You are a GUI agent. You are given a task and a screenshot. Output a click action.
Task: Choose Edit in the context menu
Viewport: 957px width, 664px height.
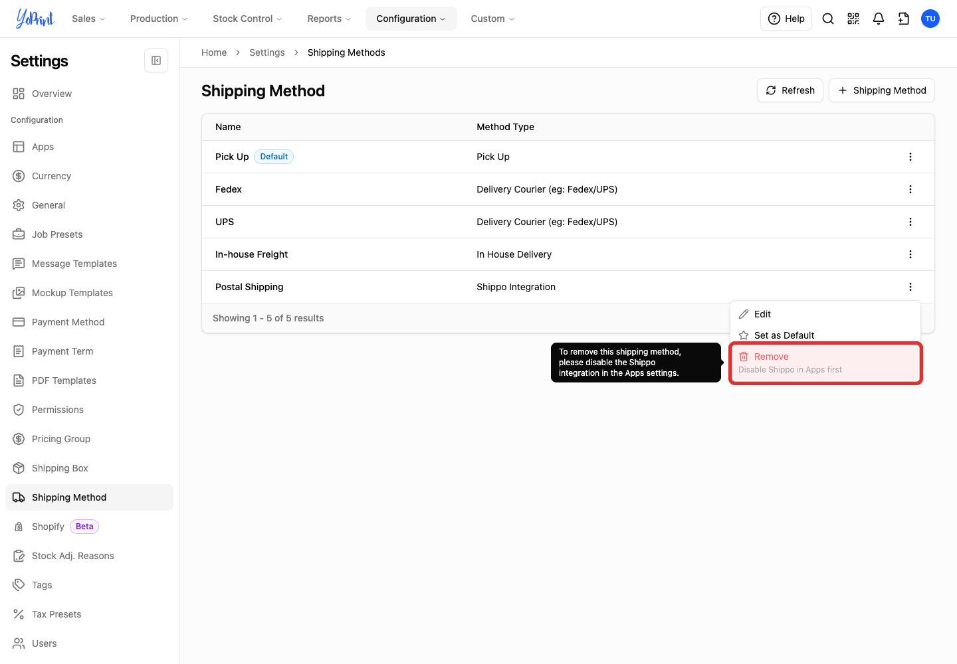pos(825,314)
